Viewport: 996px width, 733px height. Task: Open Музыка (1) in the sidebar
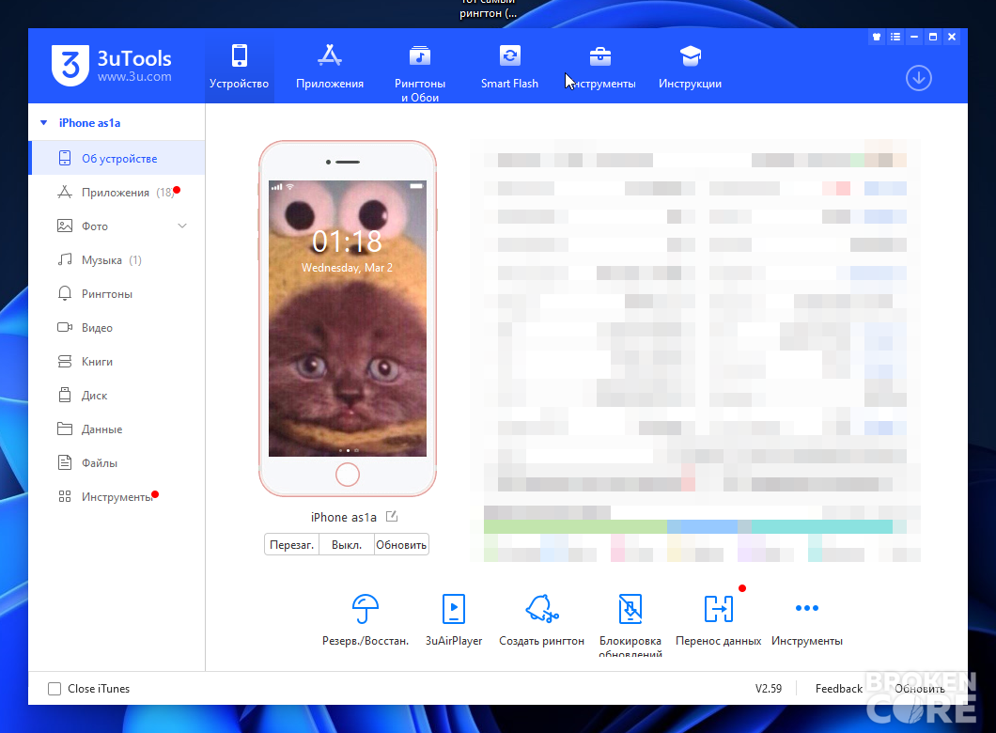tap(117, 259)
